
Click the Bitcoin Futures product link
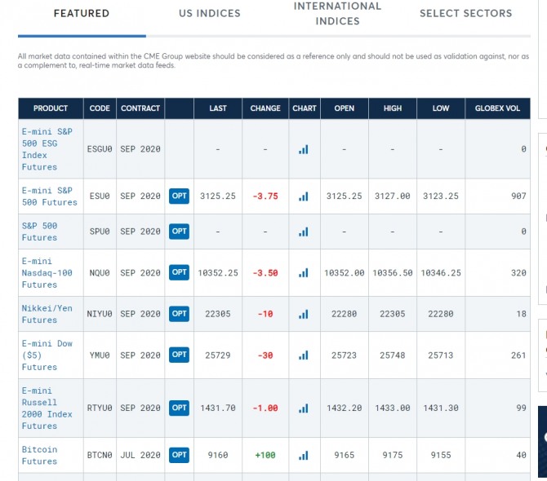[x=39, y=455]
